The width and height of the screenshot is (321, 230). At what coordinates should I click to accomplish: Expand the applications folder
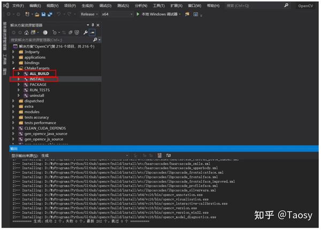pos(13,58)
